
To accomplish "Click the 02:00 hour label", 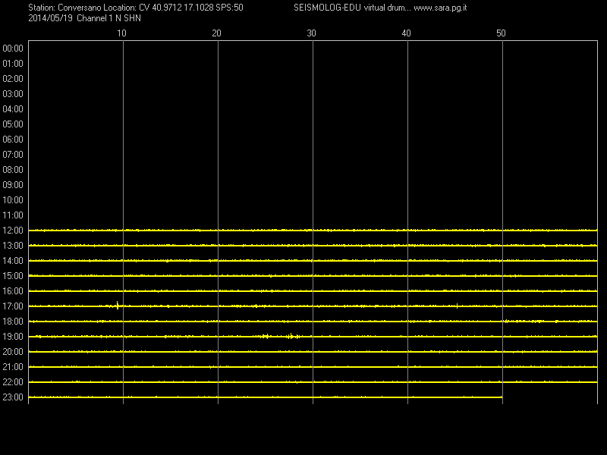I will point(13,79).
